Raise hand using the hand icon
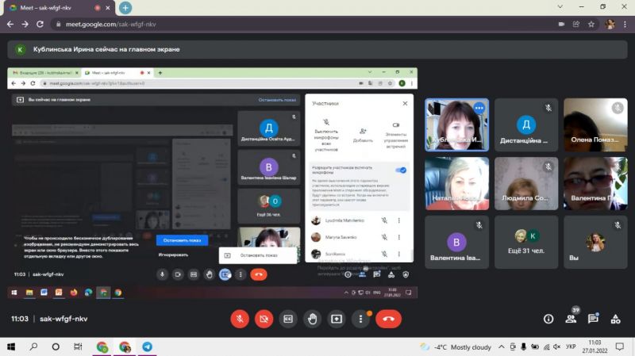Viewport: 635px width, 356px height. coord(312,319)
